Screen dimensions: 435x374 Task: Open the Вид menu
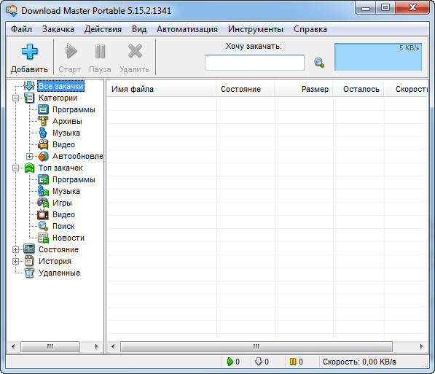(x=139, y=29)
